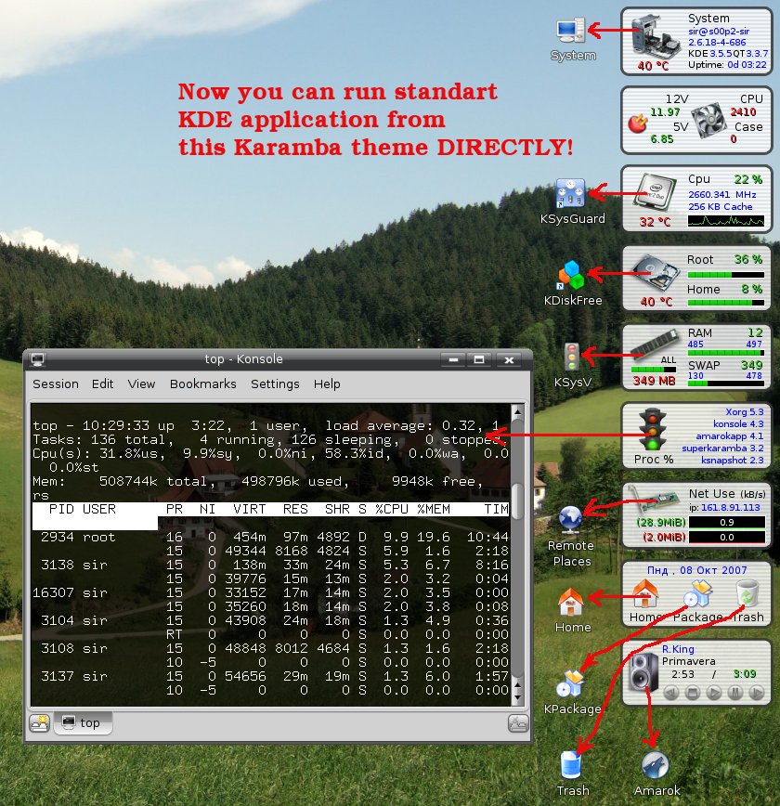Viewport: 780px width, 806px height.
Task: Launch KSysV traffic light desktop icon
Action: click(x=572, y=357)
